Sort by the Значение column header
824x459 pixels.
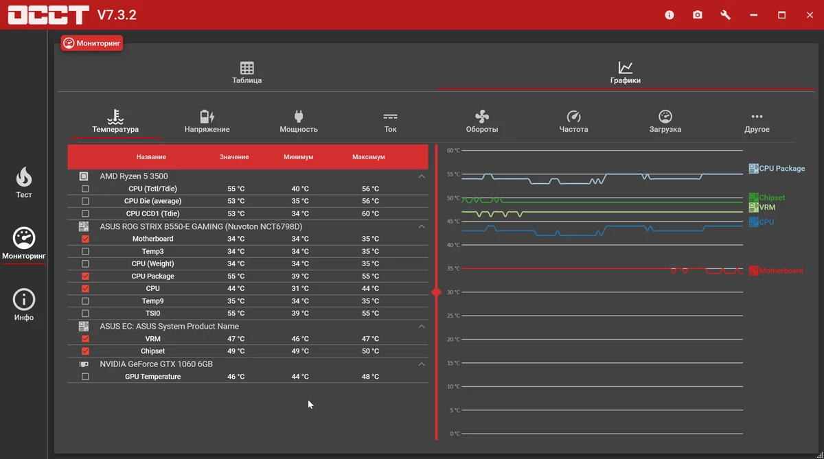(234, 157)
